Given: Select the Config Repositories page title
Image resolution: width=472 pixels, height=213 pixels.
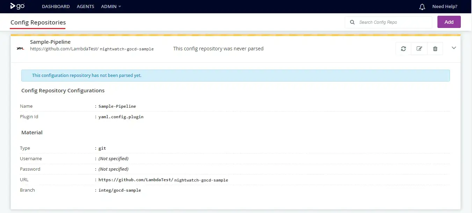Looking at the screenshot, I should pyautogui.click(x=37, y=22).
